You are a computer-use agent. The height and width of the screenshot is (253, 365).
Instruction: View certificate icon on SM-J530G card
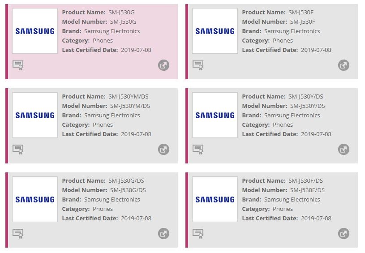click(x=18, y=65)
